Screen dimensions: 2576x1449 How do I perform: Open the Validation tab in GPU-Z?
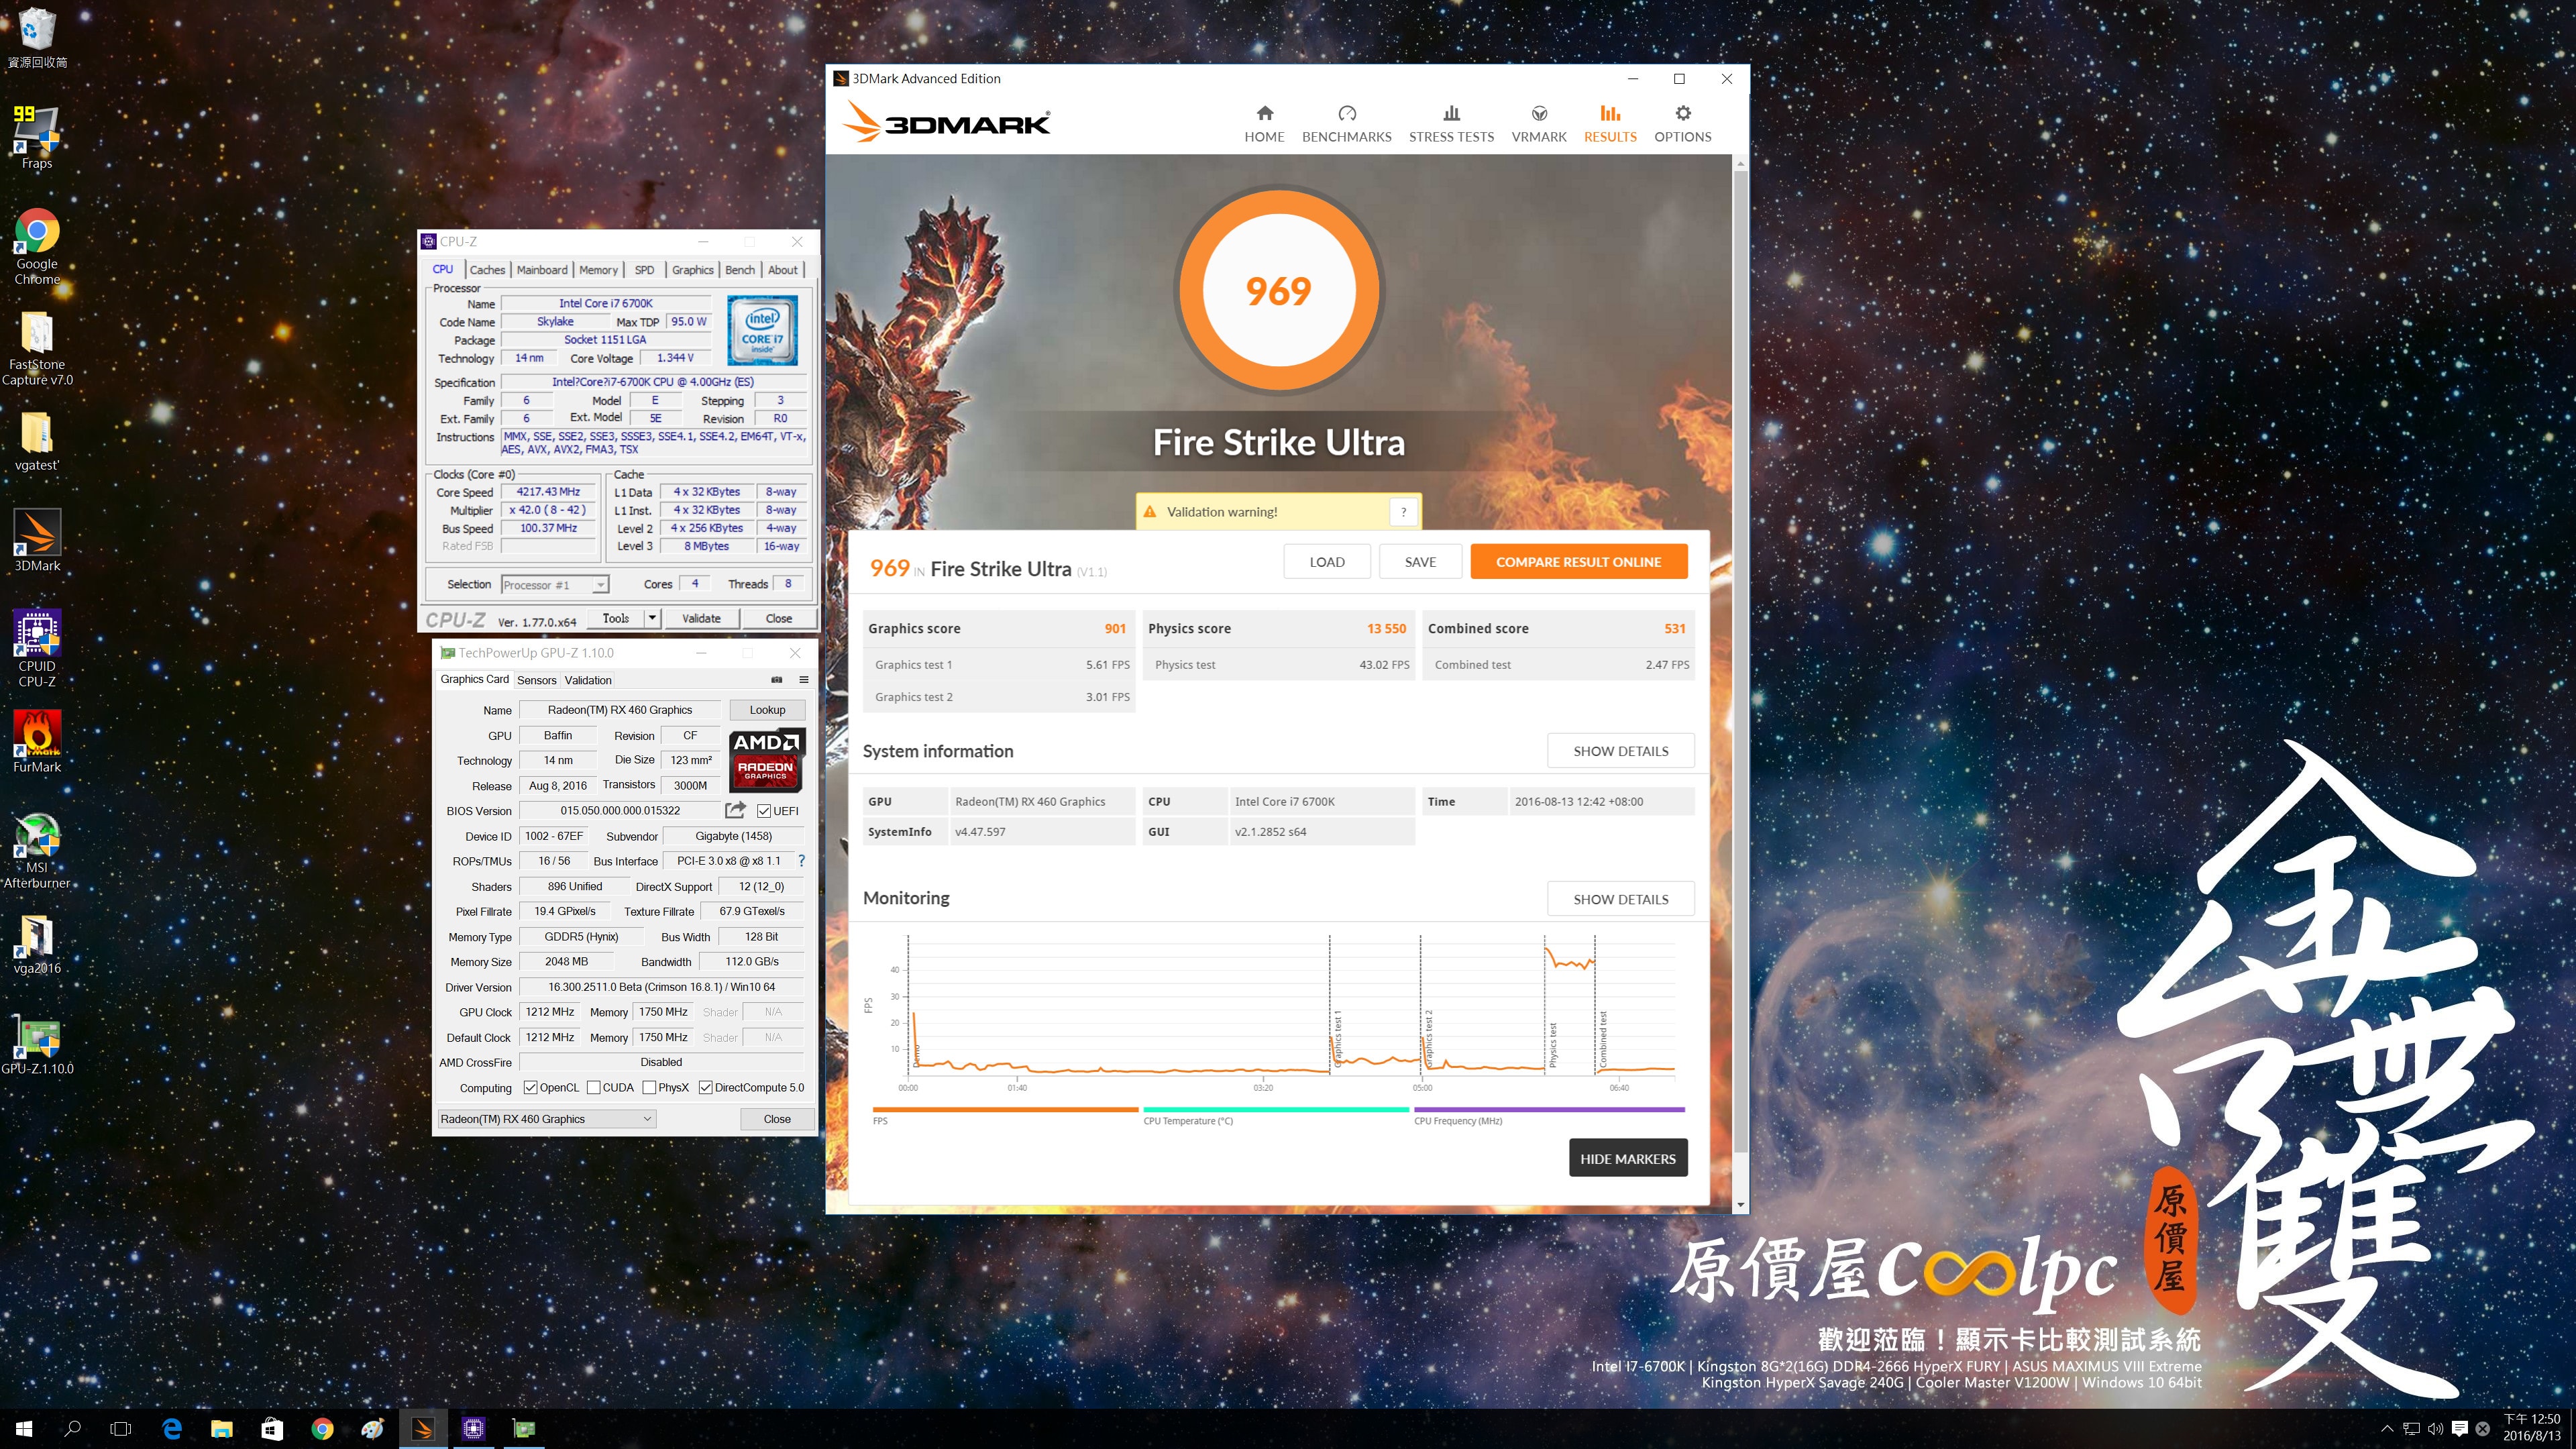588,680
